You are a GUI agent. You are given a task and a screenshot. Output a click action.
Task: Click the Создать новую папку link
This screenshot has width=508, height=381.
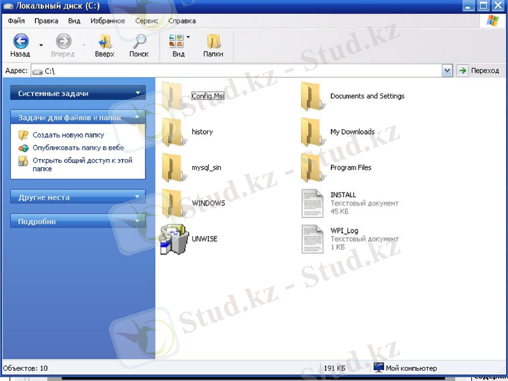coord(68,135)
